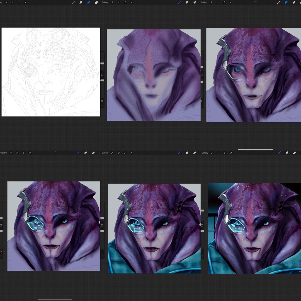Image resolution: width=301 pixels, height=301 pixels.
Task: Select Brush tool in top-right eye-detail panel
Action: (278, 3)
